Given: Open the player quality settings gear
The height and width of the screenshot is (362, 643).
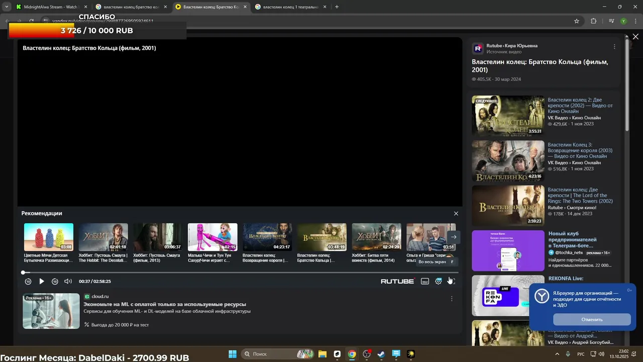Looking at the screenshot, I should coord(439,282).
